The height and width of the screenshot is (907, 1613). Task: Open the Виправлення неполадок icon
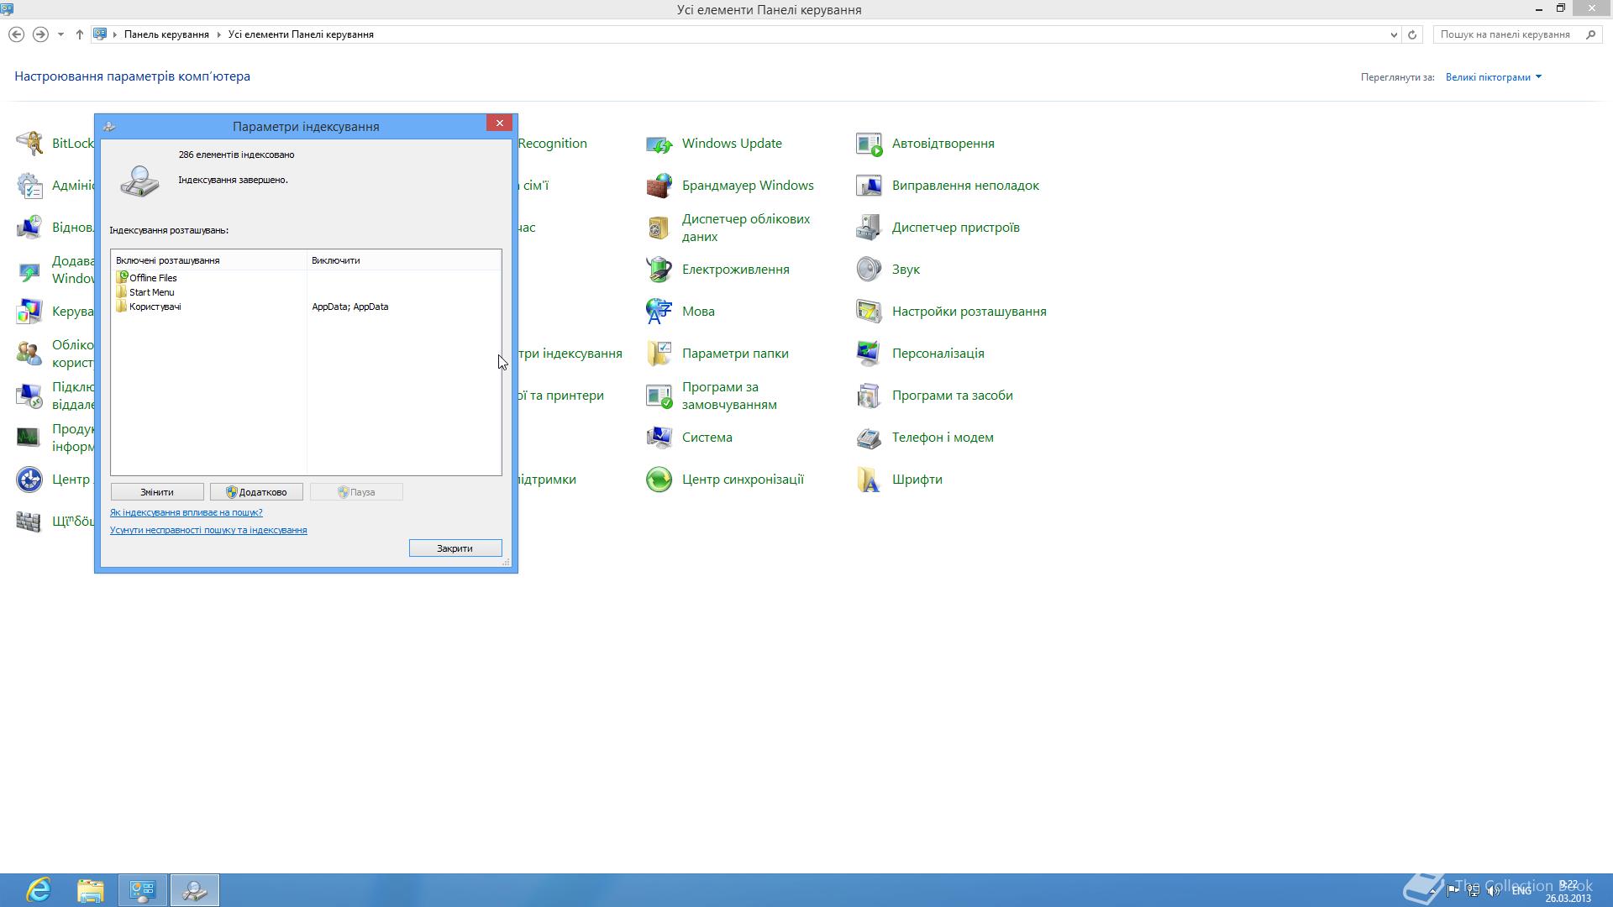[870, 186]
